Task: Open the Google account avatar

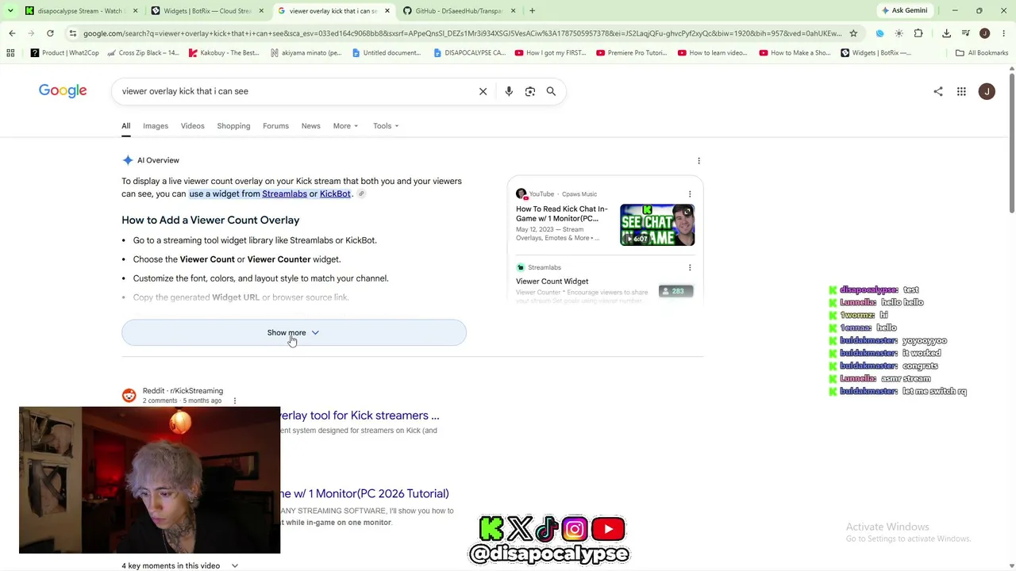Action: 987,91
